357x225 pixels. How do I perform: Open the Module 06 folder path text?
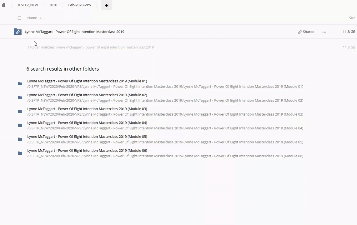point(165,156)
